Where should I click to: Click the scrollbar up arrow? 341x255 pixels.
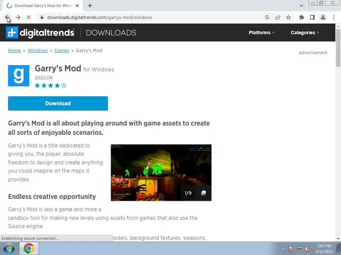click(338, 26)
